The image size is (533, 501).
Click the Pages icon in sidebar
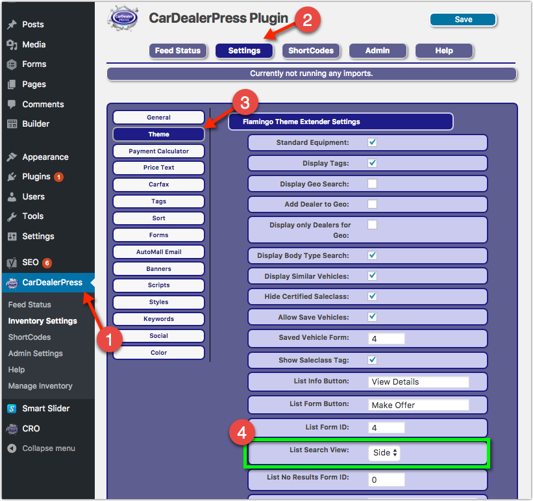click(x=12, y=84)
